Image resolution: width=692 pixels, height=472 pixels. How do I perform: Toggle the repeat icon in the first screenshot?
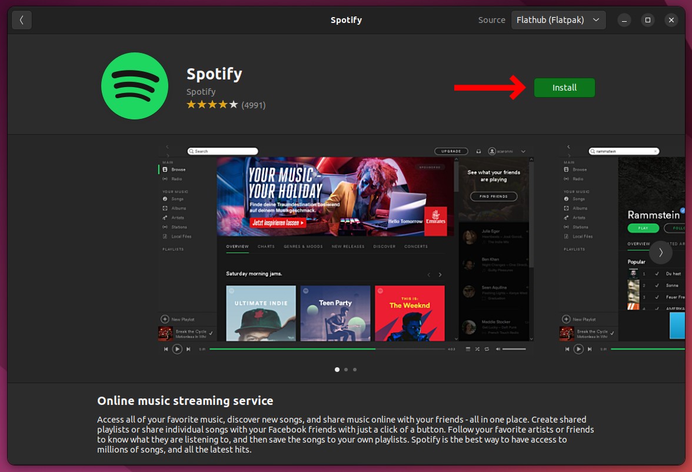click(x=487, y=349)
